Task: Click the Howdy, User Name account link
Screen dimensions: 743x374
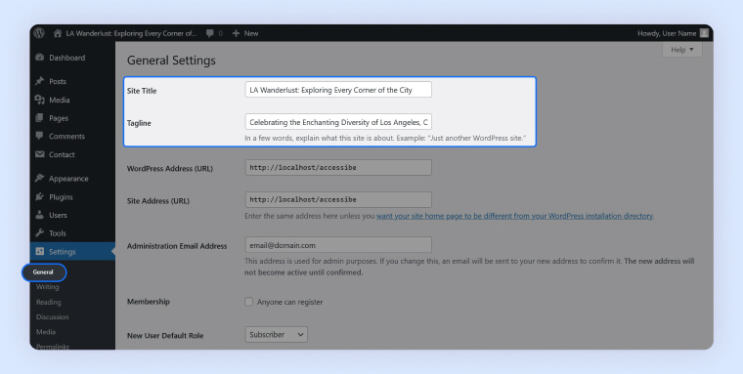Action: click(x=667, y=33)
